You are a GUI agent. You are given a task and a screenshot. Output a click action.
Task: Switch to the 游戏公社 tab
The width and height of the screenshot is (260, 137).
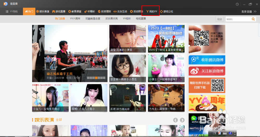click(x=166, y=12)
